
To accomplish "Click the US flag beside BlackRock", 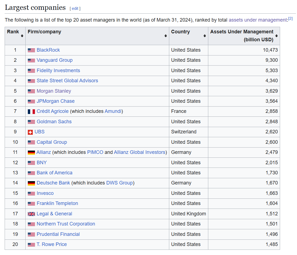I will 31,50.
